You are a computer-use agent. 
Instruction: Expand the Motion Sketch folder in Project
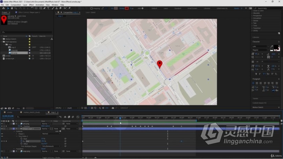1,39
